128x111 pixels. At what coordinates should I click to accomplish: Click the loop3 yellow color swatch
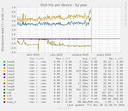[4, 71]
